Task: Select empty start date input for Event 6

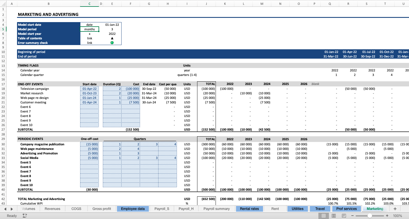Action: [89, 107]
